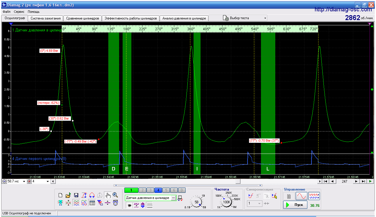Open Эффективность работы цилиндров tab
The image size is (376, 217).
(131, 18)
